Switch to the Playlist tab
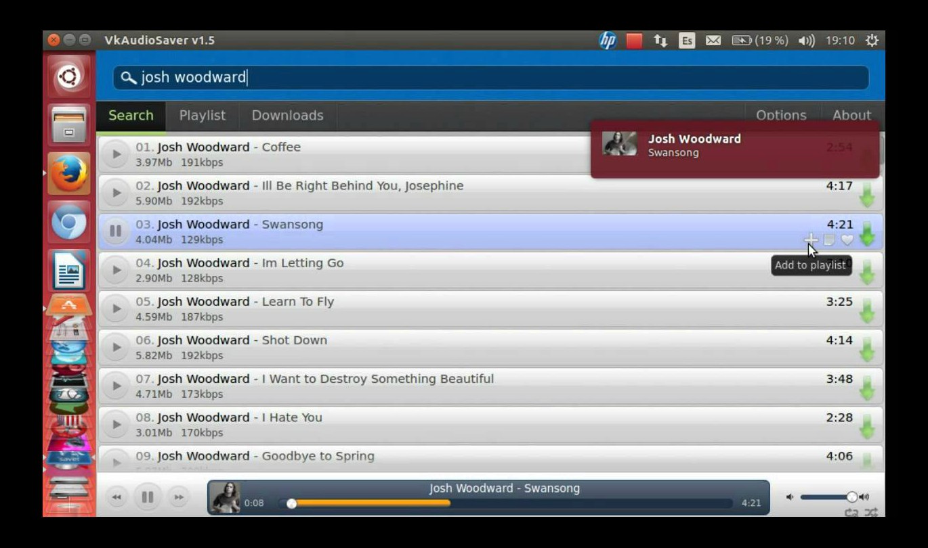Screen dimensions: 928x548 pos(202,115)
